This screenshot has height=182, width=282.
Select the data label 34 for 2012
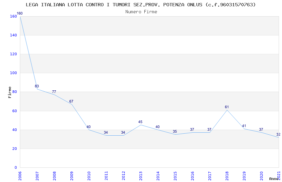123,132
